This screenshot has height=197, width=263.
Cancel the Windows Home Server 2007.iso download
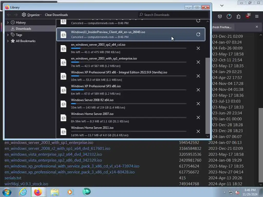pos(198,117)
